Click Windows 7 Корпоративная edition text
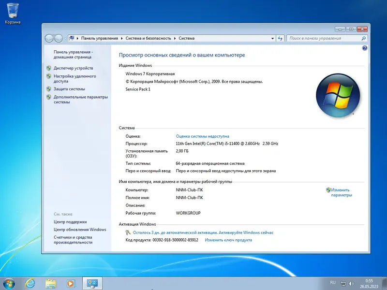 150,74
